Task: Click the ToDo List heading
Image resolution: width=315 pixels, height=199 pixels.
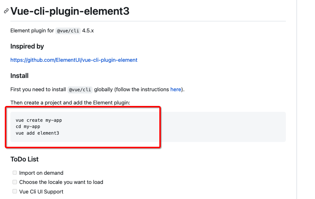Action: pos(24,159)
